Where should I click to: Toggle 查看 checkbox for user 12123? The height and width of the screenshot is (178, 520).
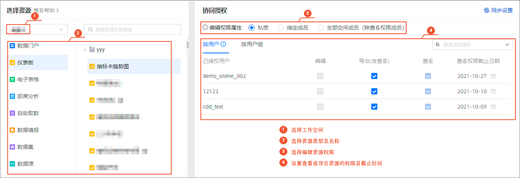(x=428, y=91)
